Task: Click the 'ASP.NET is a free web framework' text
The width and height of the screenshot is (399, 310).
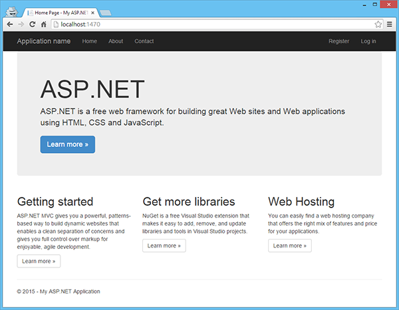Action: click(193, 117)
